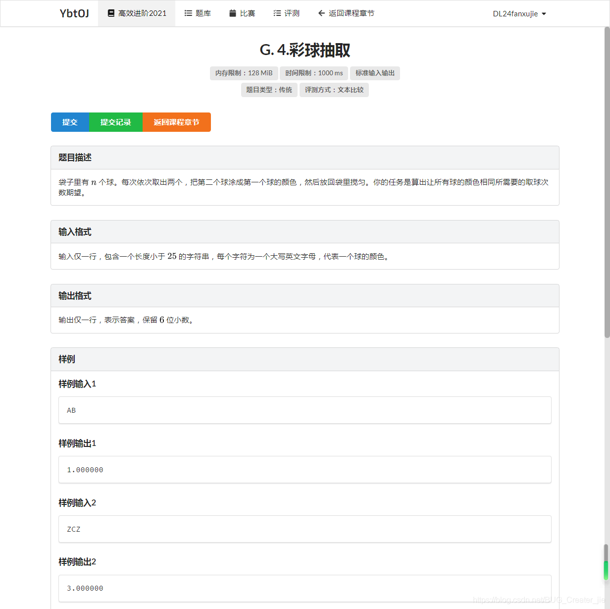Click sample input box containing ZCZ

click(305, 529)
